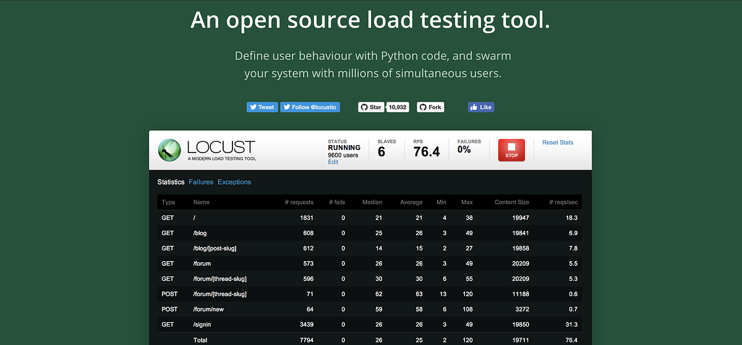Switch to the Statistics tab
This screenshot has width=742, height=345.
(171, 182)
